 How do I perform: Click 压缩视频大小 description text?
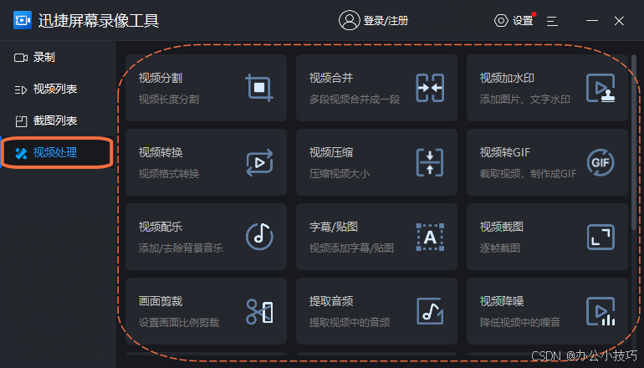pos(340,174)
